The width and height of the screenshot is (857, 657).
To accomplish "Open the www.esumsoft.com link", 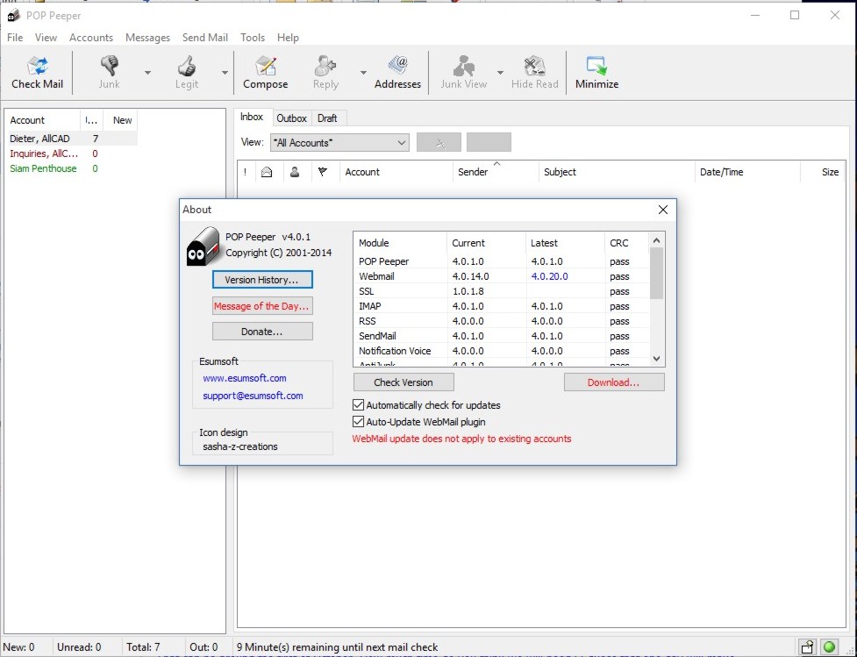I will click(245, 378).
